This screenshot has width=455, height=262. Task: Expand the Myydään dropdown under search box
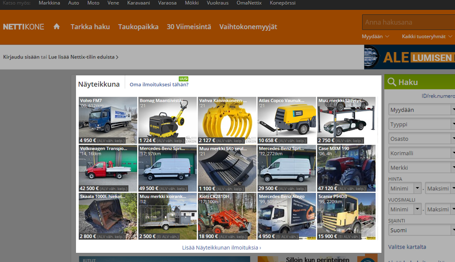pyautogui.click(x=375, y=37)
